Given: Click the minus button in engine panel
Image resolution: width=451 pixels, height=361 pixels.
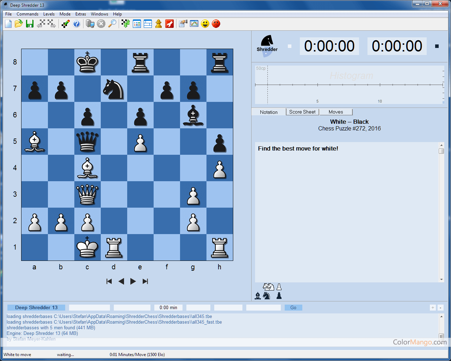Looking at the screenshot, I should click(440, 308).
